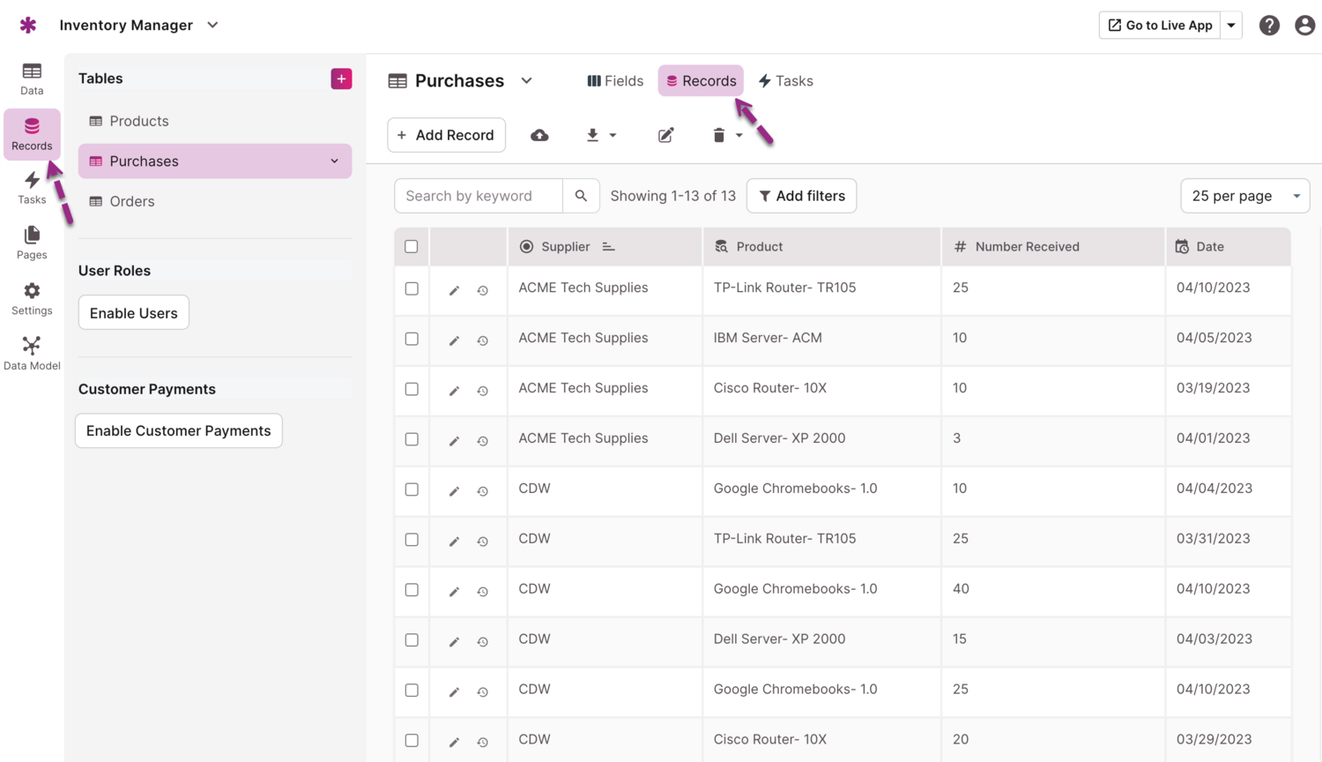
Task: Click the cloud upload import icon
Action: click(539, 135)
